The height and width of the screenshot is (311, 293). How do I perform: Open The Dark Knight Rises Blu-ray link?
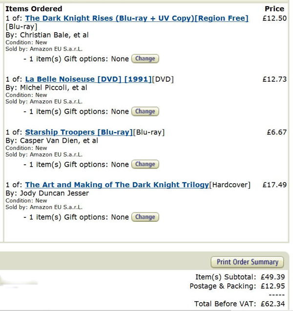(x=136, y=19)
